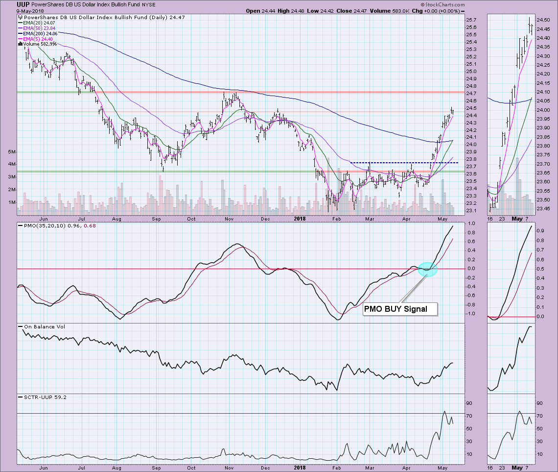Click the Volume legend icon
Image resolution: width=558 pixels, height=472 pixels.
(20, 44)
